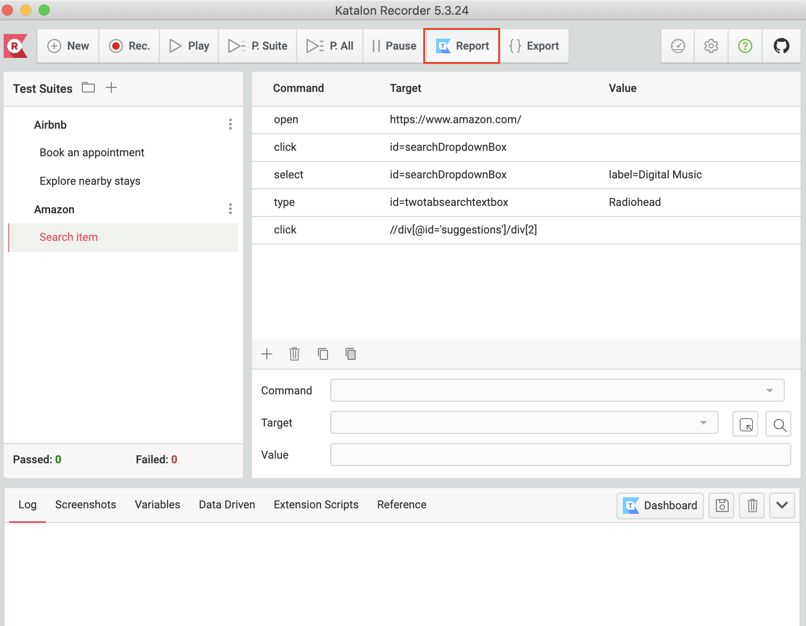
Task: Open Amazon suite three-dot menu
Action: point(230,209)
